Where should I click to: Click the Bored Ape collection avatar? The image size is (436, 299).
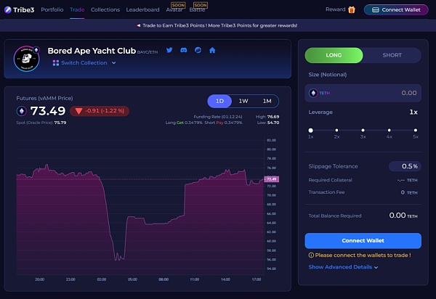26,59
